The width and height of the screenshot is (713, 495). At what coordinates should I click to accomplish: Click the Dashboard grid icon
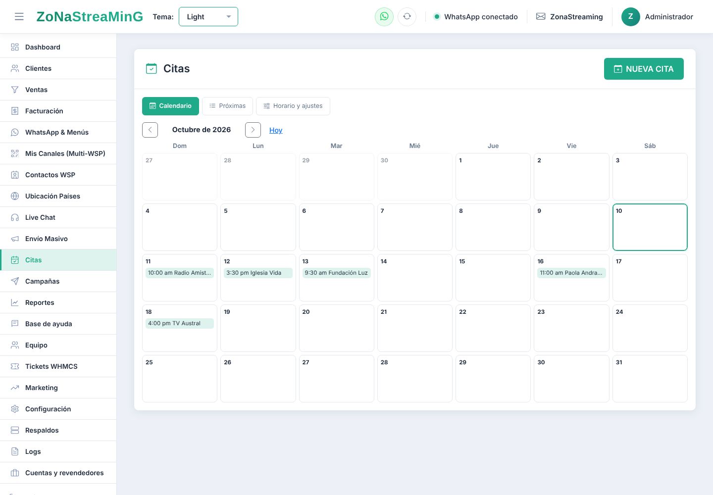pos(15,47)
